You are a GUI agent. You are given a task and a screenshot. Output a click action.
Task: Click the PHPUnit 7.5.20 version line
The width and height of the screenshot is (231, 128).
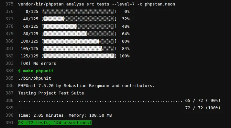click(x=86, y=85)
